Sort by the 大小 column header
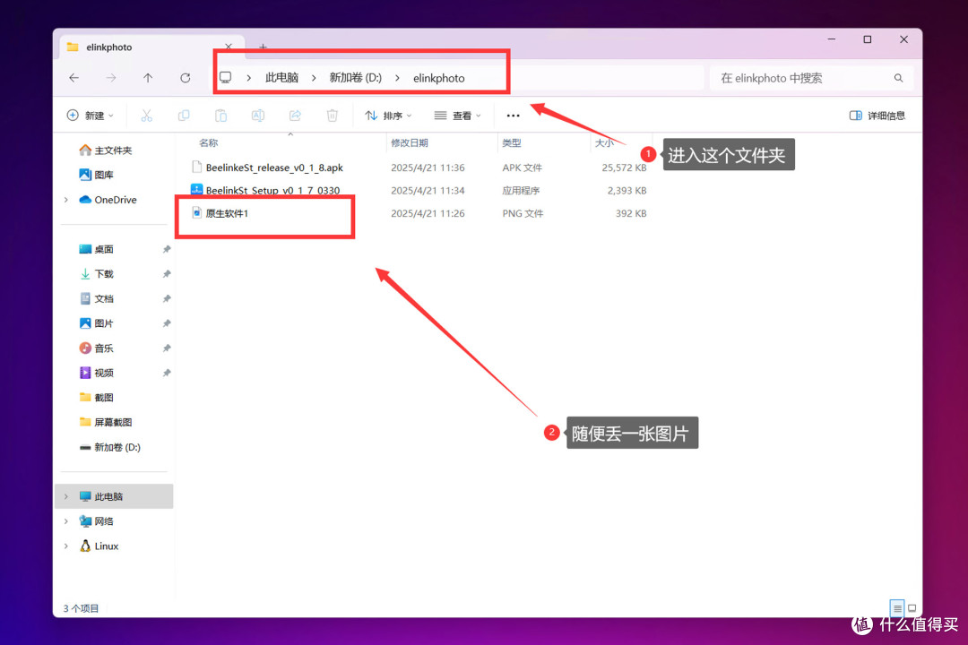 pos(604,142)
